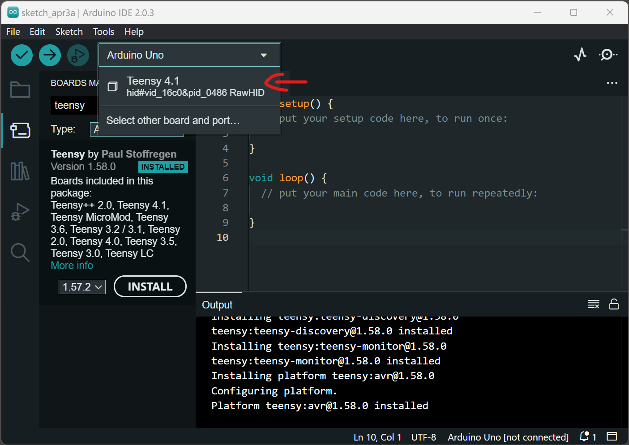This screenshot has width=629, height=445.
Task: Choose Select other board and port…
Action: pyautogui.click(x=189, y=120)
